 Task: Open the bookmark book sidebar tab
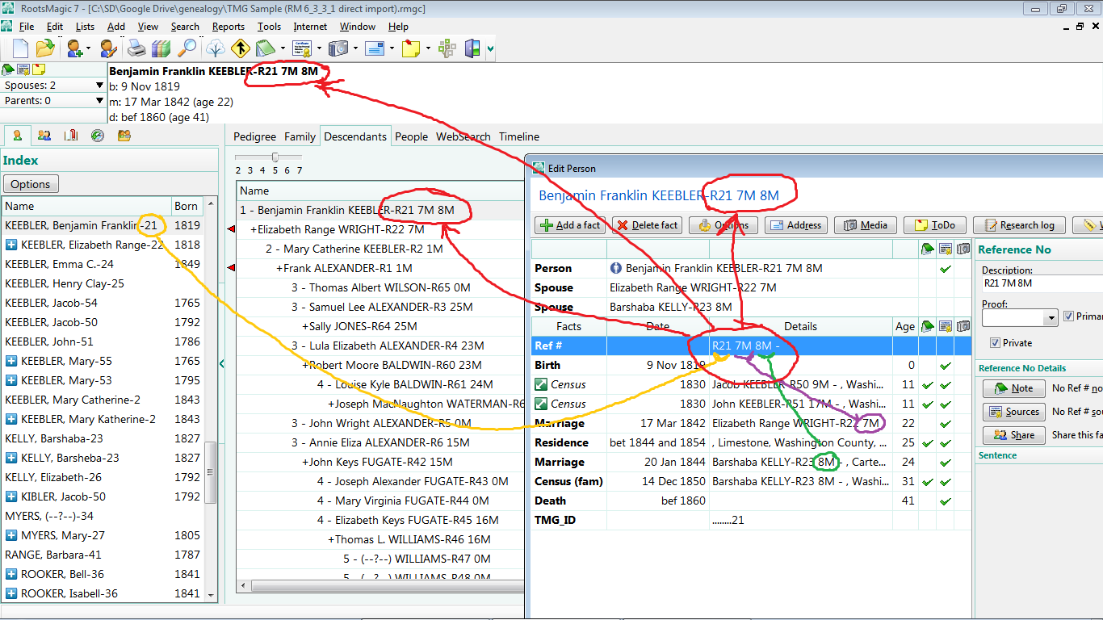click(x=71, y=136)
